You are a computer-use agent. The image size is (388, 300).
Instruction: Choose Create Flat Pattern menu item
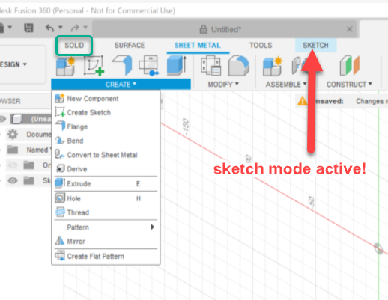coord(106,256)
